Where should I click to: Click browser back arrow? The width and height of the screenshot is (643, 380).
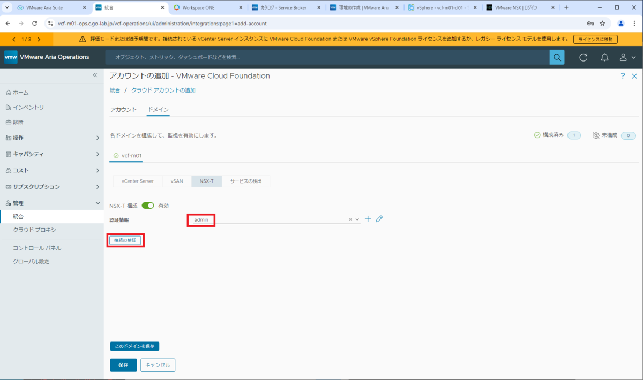(8, 24)
